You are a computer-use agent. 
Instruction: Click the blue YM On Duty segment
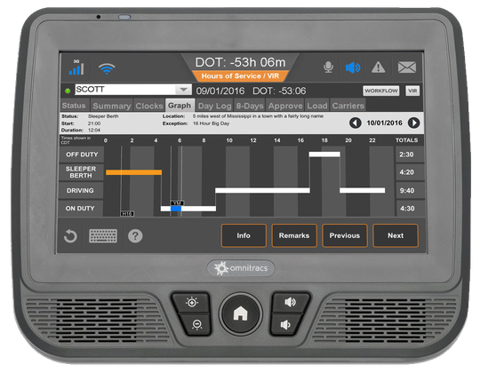[176, 209]
